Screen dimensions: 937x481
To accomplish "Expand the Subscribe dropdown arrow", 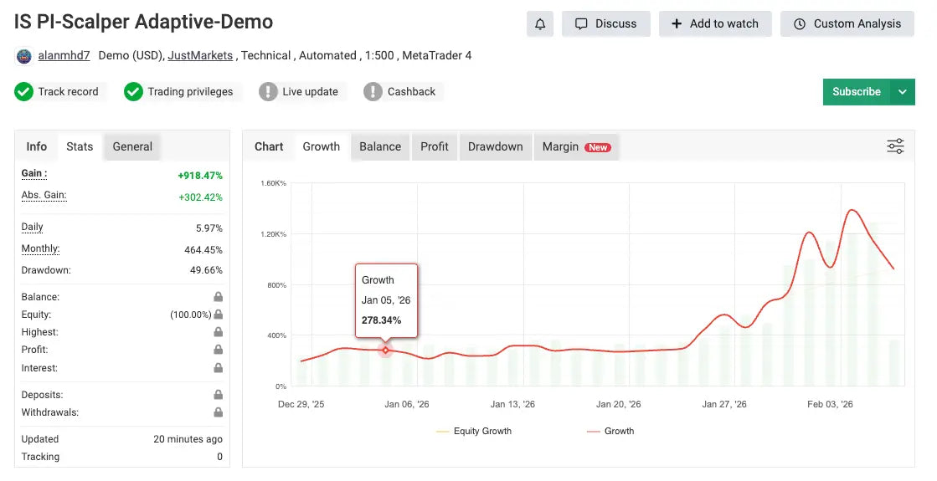I will (902, 92).
